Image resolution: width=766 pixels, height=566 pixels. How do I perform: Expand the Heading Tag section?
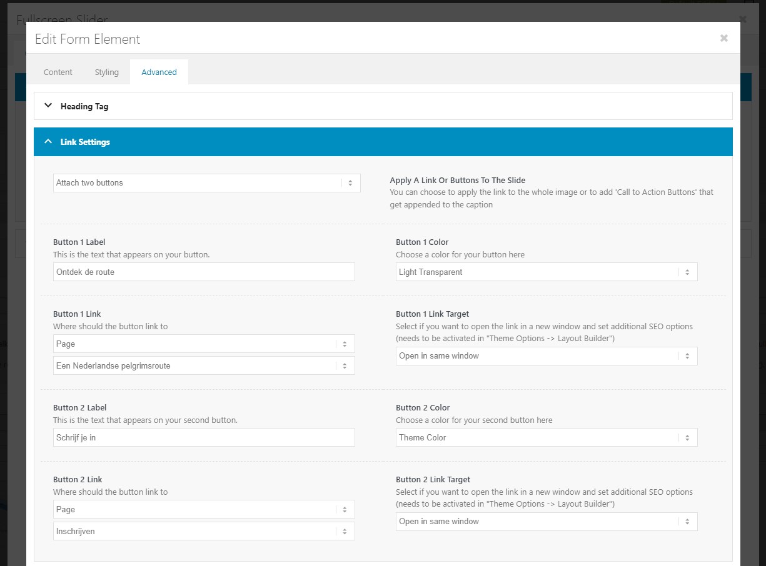[x=84, y=106]
